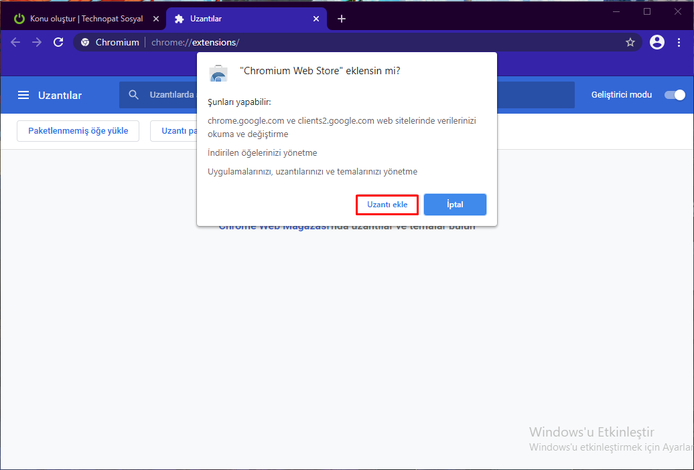
Task: Maximize the Chromium window
Action: click(x=647, y=11)
